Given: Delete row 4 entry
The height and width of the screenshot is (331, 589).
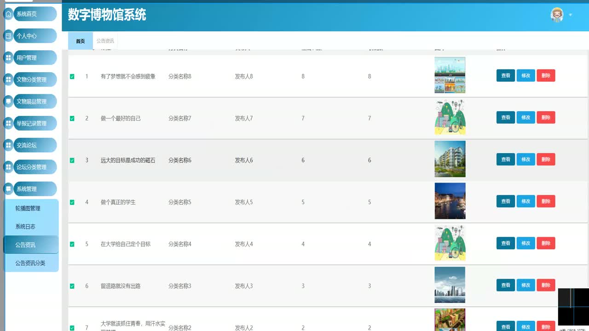Looking at the screenshot, I should 546,201.
